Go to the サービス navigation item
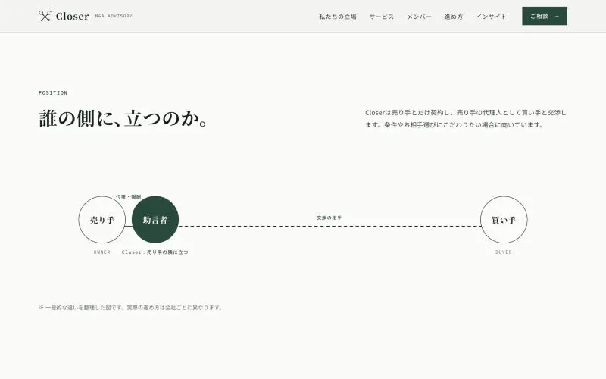The width and height of the screenshot is (606, 379). 382,17
